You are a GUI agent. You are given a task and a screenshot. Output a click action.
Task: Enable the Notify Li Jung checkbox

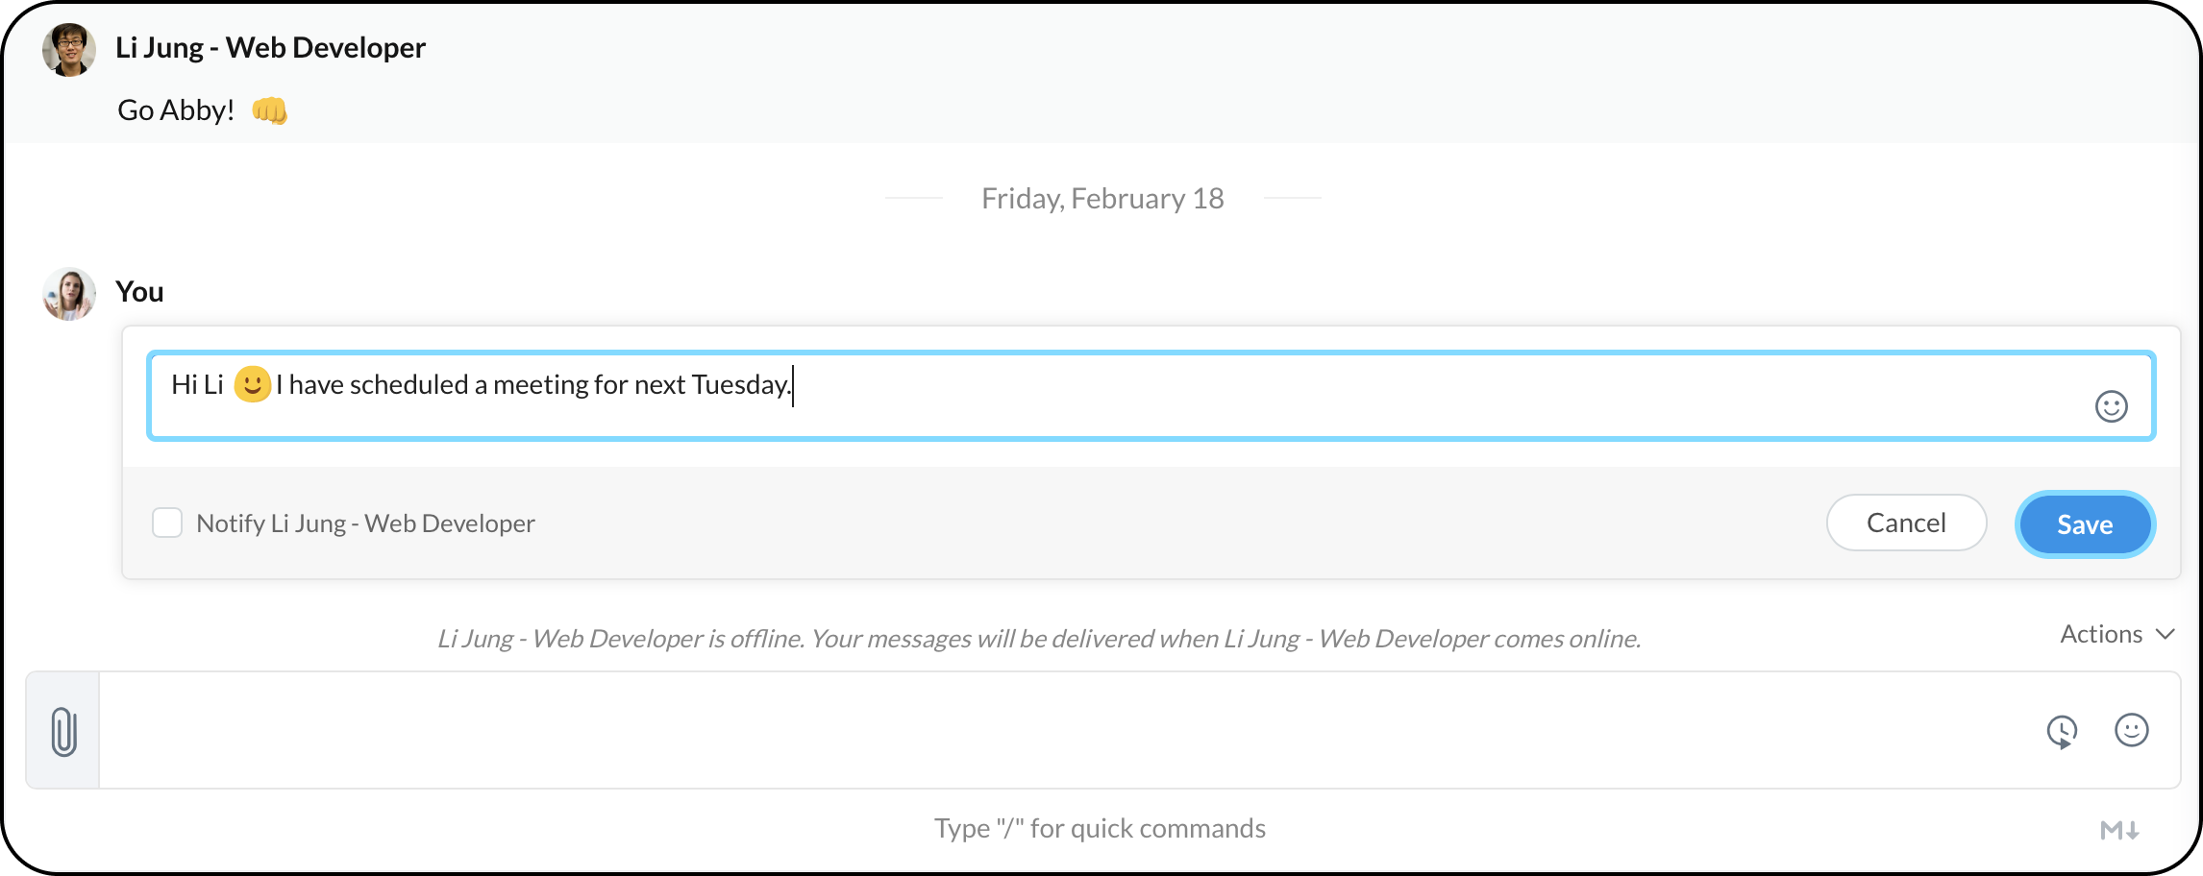pyautogui.click(x=167, y=523)
